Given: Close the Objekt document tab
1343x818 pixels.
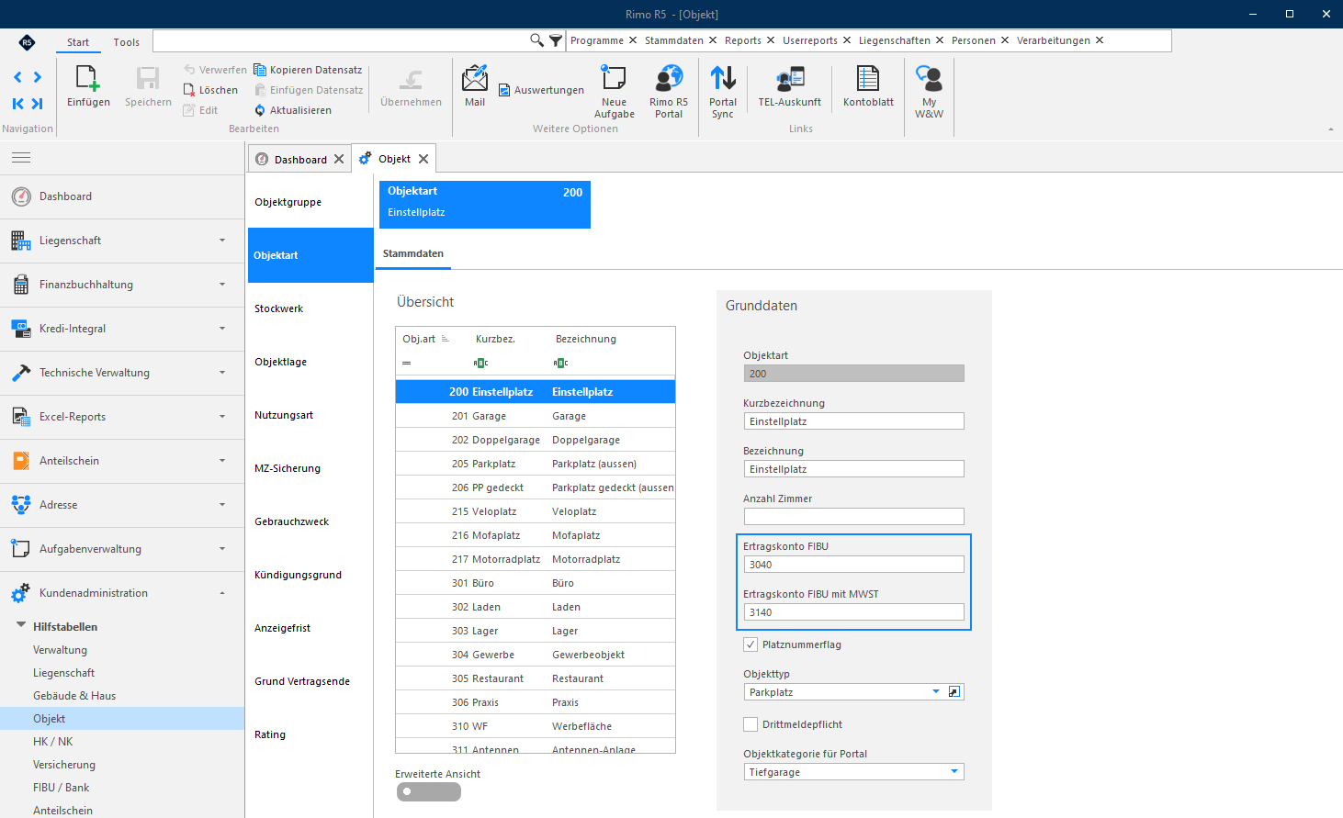Looking at the screenshot, I should pyautogui.click(x=423, y=159).
